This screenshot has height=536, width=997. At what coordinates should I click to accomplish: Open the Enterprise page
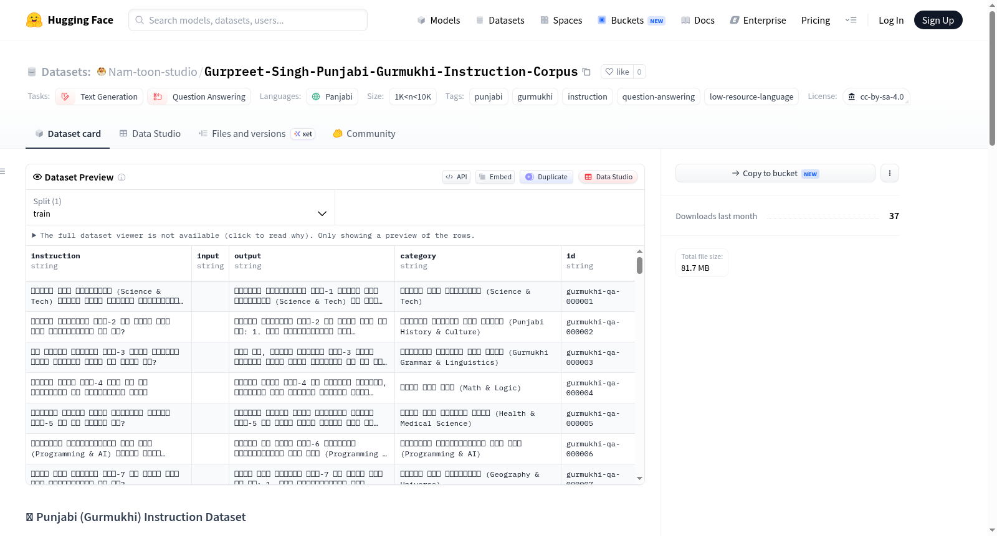tap(758, 20)
